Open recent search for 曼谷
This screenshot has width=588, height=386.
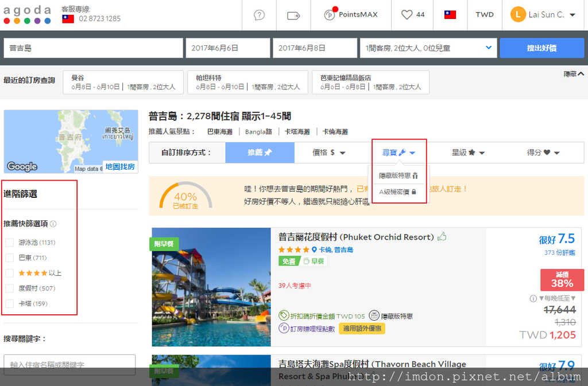click(x=123, y=83)
